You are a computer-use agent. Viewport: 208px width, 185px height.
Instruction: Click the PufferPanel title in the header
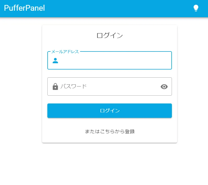click(x=24, y=8)
